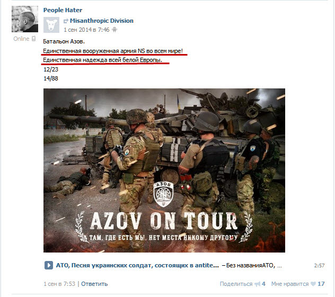Screen dimensions: 335x297
Task: Click Мне нравится to like the post
Action: [x=290, y=284]
